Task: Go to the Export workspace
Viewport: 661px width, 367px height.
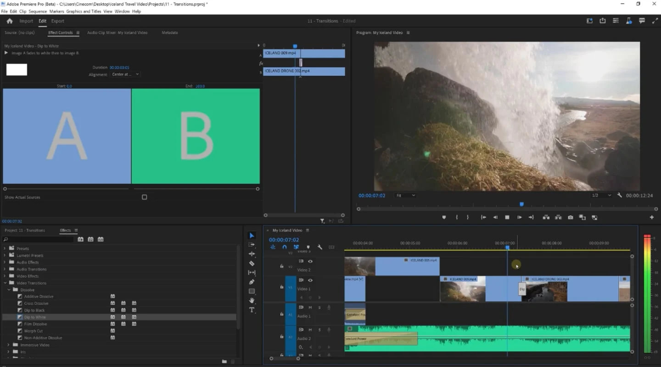Action: tap(57, 21)
